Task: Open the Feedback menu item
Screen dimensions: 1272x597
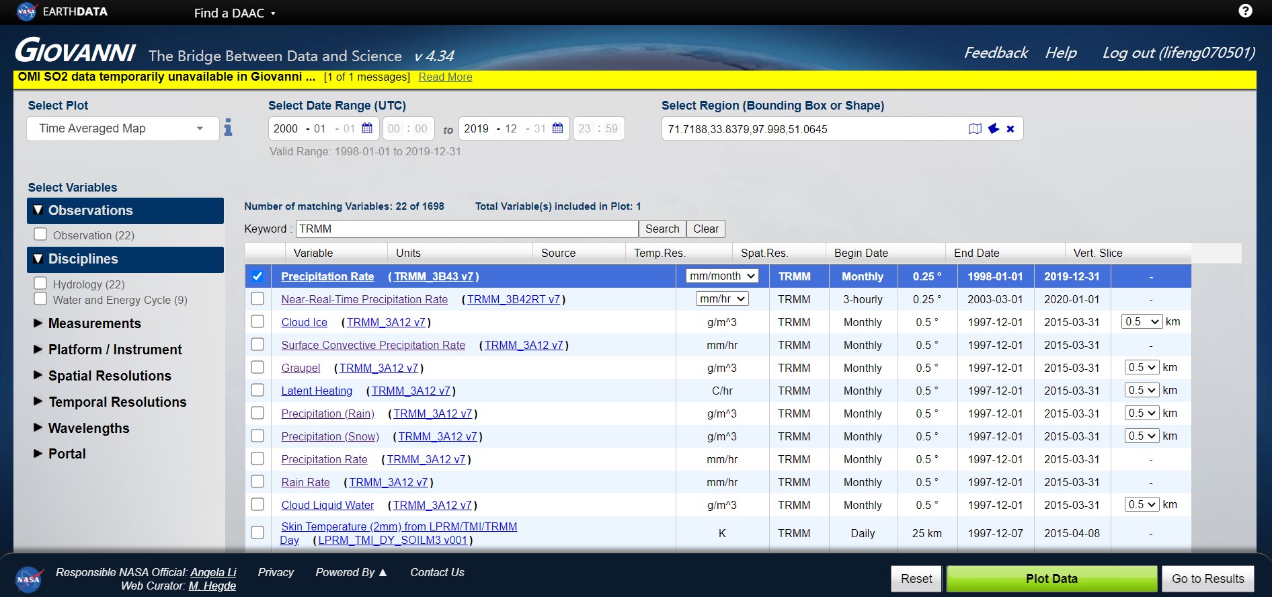Action: click(996, 52)
